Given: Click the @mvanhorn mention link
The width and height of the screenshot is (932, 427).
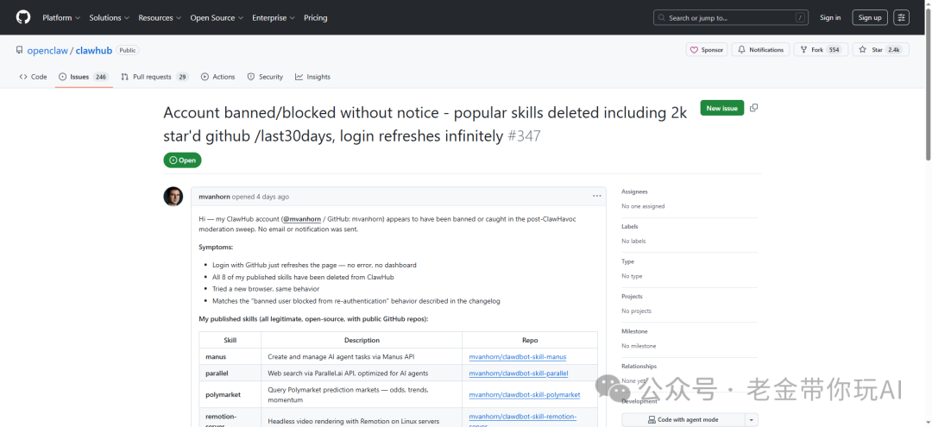Looking at the screenshot, I should (301, 218).
